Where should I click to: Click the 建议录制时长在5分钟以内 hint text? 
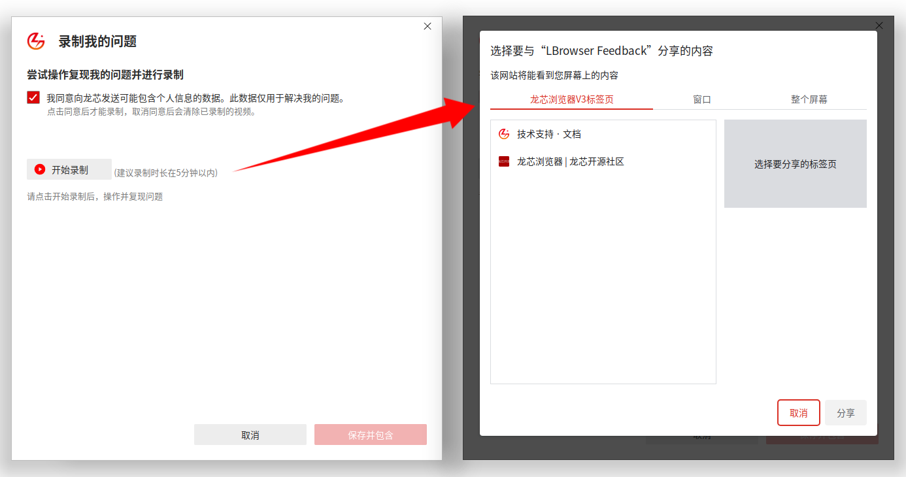pyautogui.click(x=166, y=173)
